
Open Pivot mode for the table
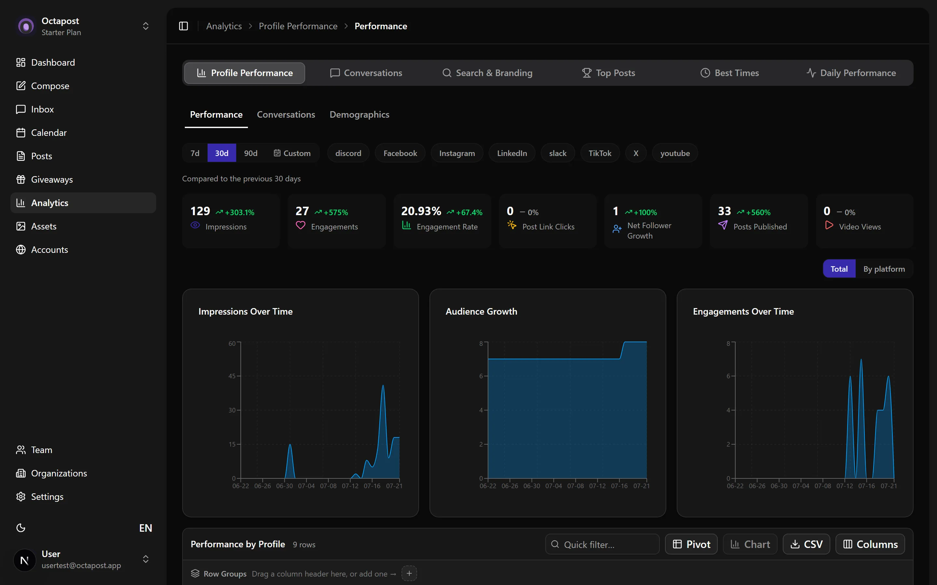click(x=691, y=544)
